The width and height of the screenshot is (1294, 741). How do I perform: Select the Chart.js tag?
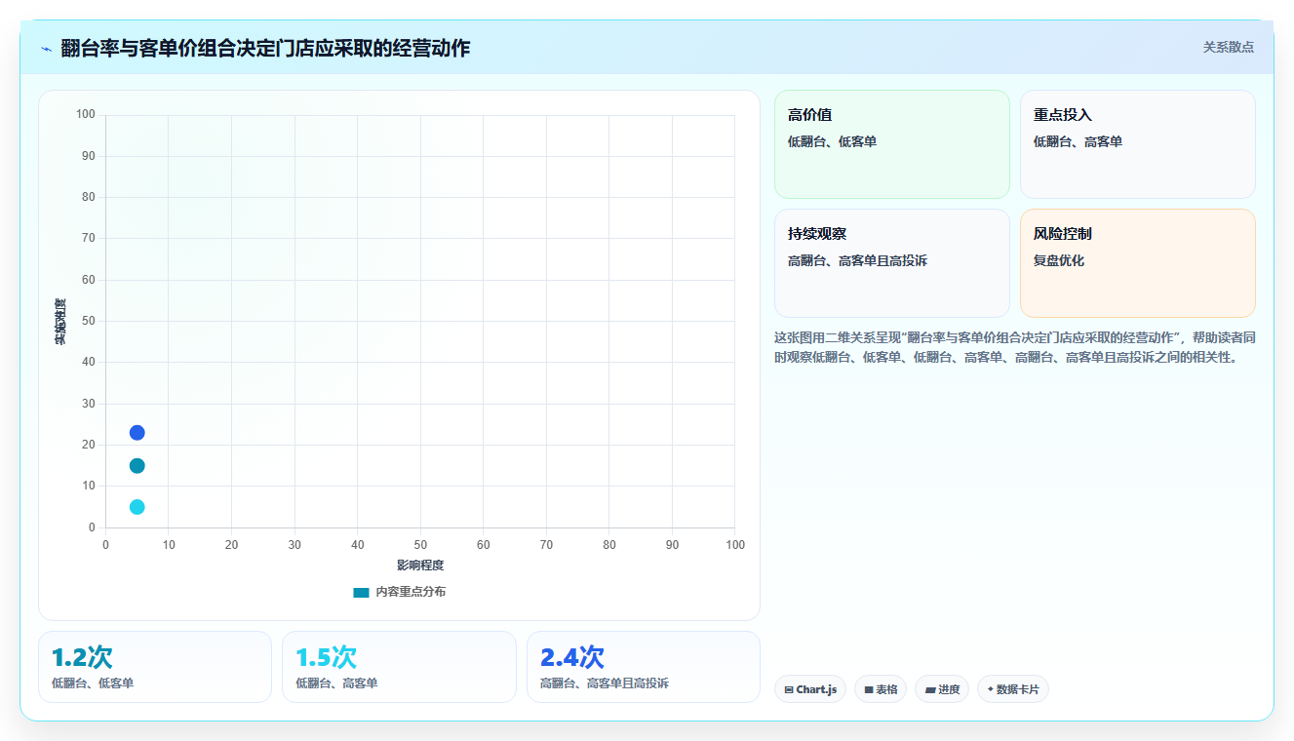tap(810, 689)
